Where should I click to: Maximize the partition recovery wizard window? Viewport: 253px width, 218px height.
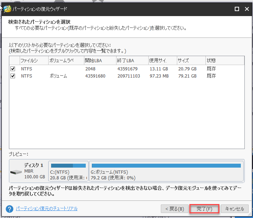(x=237, y=9)
